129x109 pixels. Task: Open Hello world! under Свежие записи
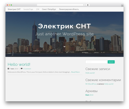[x=90, y=73]
